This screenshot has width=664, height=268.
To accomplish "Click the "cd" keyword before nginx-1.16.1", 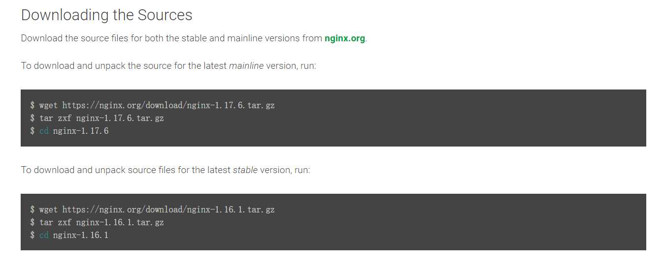I will point(44,235).
